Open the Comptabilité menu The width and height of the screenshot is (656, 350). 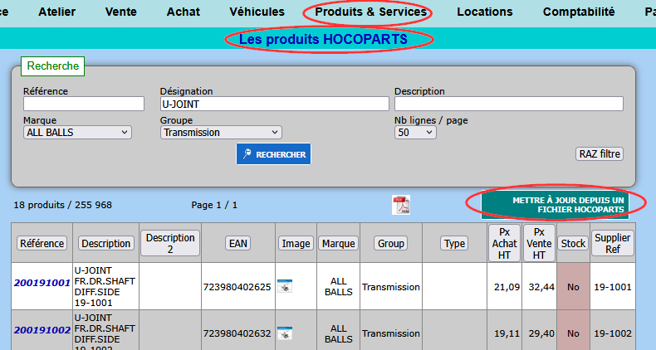[579, 12]
